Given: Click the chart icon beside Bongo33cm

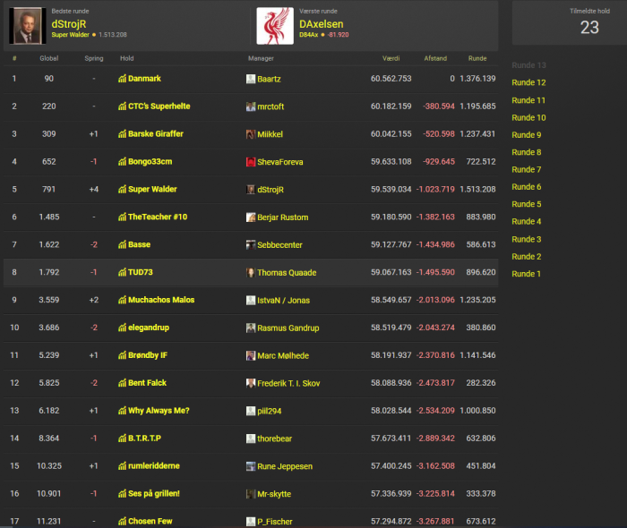Looking at the screenshot, I should [122, 162].
